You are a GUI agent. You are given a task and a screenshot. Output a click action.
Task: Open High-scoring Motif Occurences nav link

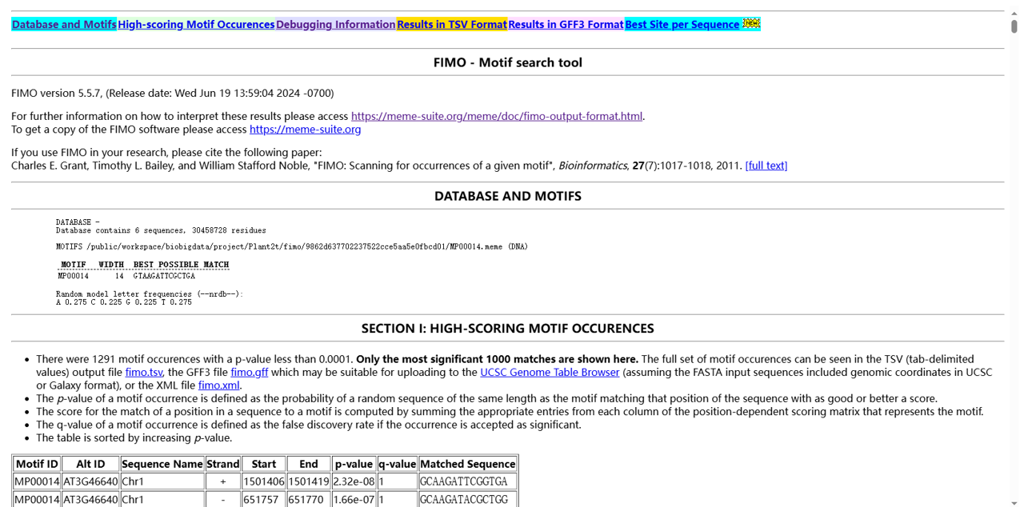tap(196, 25)
